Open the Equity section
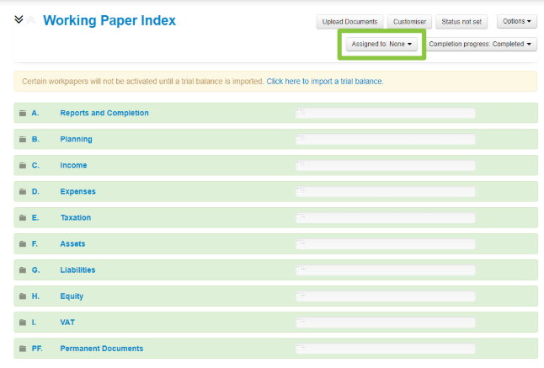The width and height of the screenshot is (544, 368). click(72, 296)
